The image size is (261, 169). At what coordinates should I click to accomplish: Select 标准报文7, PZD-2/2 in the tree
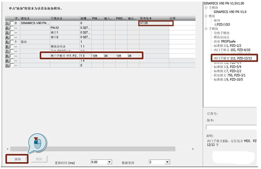(228, 71)
